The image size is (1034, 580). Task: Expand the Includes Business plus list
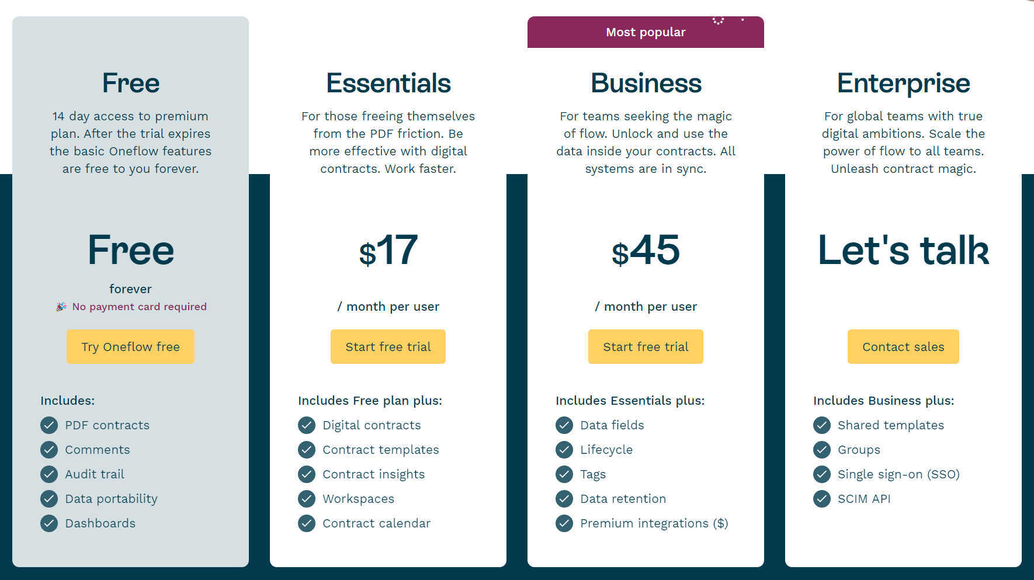pos(883,401)
